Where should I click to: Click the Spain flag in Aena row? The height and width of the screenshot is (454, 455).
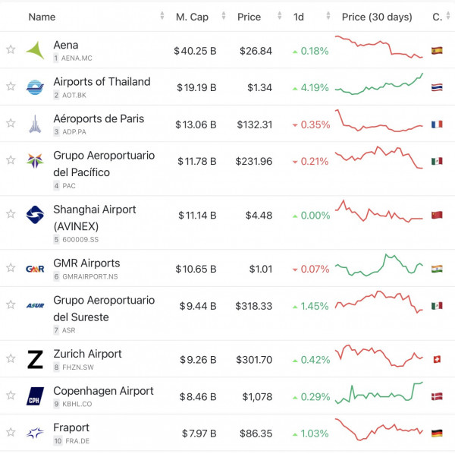(437, 51)
